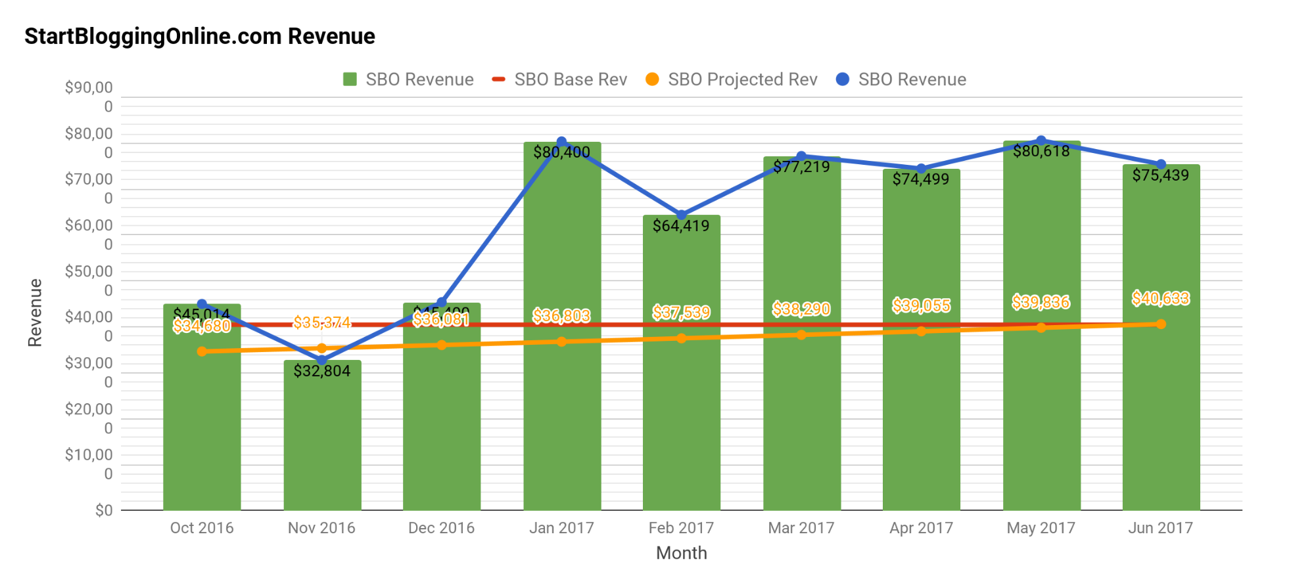Image resolution: width=1314 pixels, height=572 pixels.
Task: Click the blue data point for Feb 2017
Action: (x=681, y=215)
